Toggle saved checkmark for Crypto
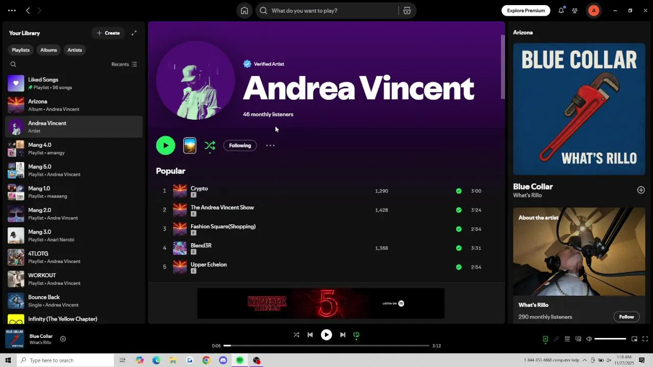Viewport: 653px width, 367px height. click(459, 191)
